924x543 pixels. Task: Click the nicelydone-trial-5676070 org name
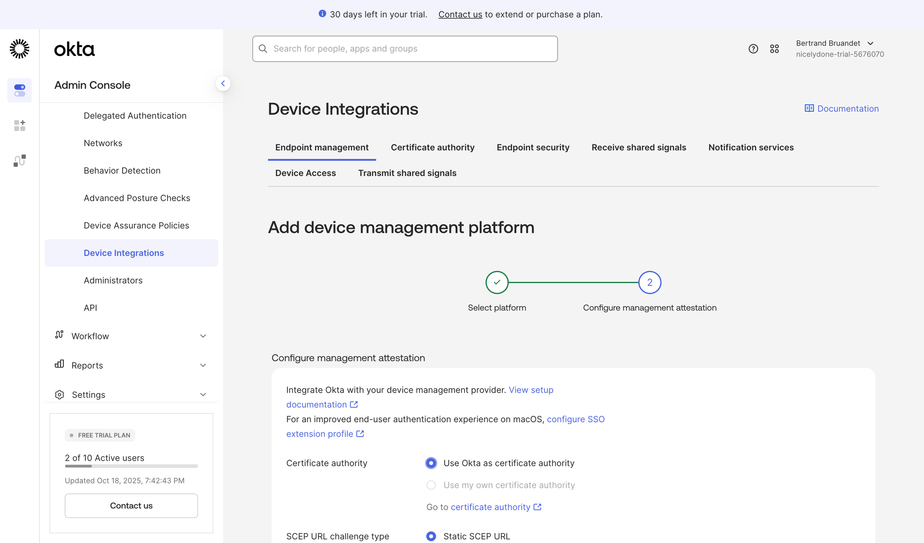click(840, 54)
